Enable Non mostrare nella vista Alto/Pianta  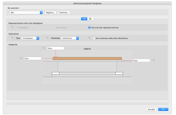(94, 38)
